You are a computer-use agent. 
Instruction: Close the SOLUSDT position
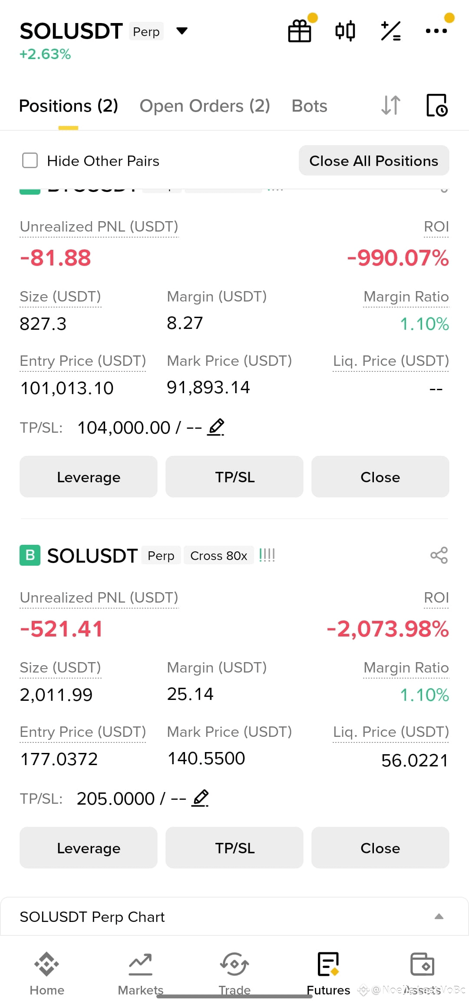pyautogui.click(x=380, y=848)
